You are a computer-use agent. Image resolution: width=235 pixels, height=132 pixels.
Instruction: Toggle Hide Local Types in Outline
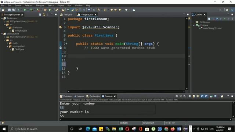click(x=228, y=19)
